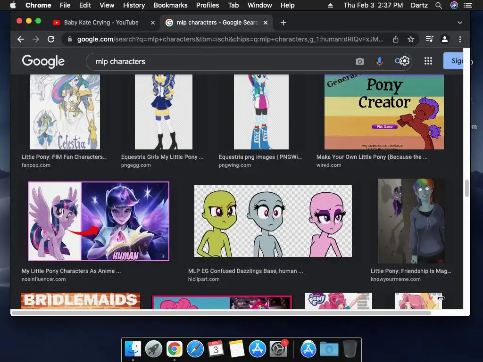Open Finder from the dock
This screenshot has height=362, width=483.
tap(133, 349)
